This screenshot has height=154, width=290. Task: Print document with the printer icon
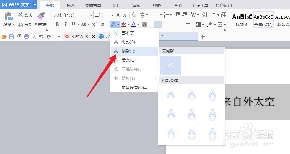pos(26,37)
